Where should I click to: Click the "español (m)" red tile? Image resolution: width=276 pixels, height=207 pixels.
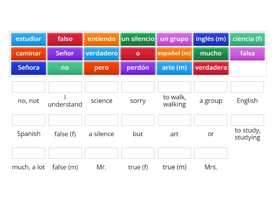(x=174, y=53)
